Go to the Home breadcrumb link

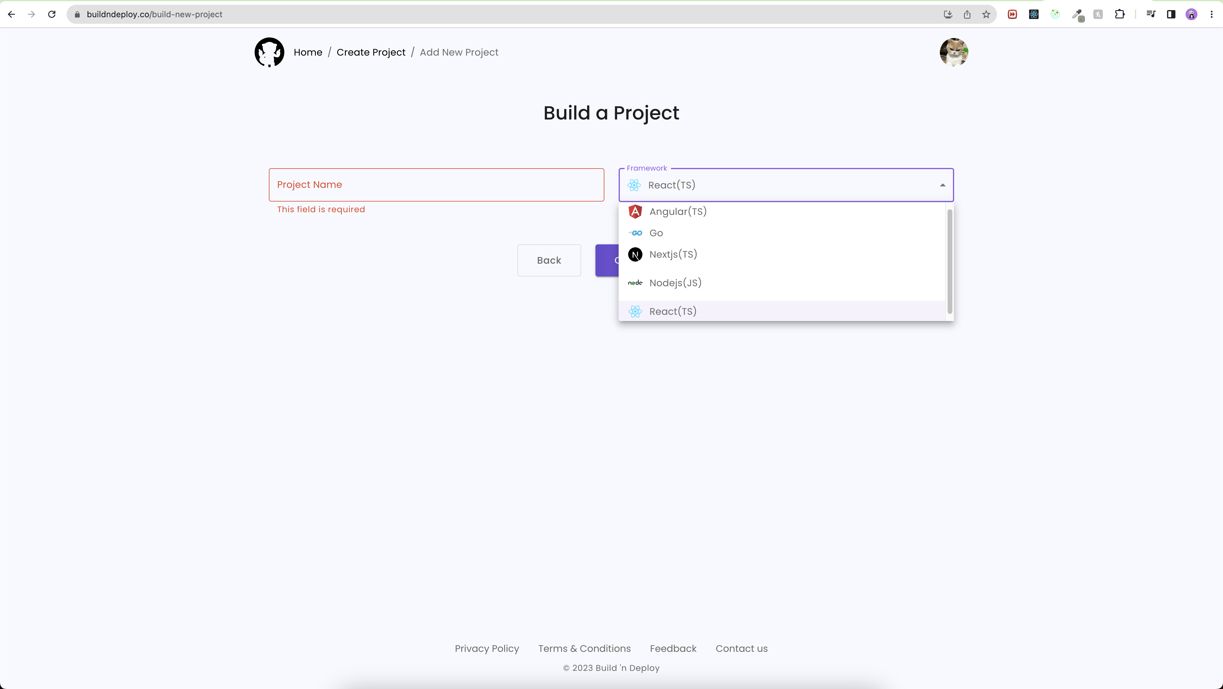[x=308, y=52]
